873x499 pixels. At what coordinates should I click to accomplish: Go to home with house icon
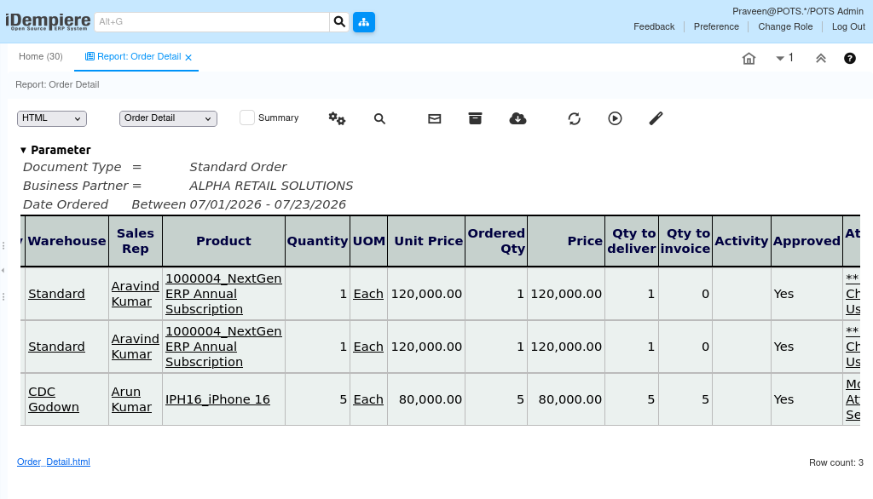coord(749,59)
